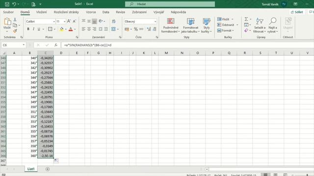Click the Undo arrow icon

click(x=14, y=4)
